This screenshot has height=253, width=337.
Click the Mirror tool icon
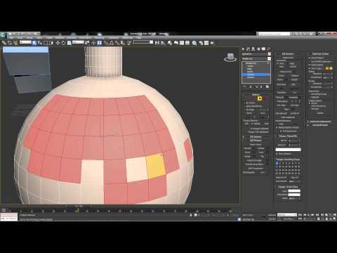point(157,43)
